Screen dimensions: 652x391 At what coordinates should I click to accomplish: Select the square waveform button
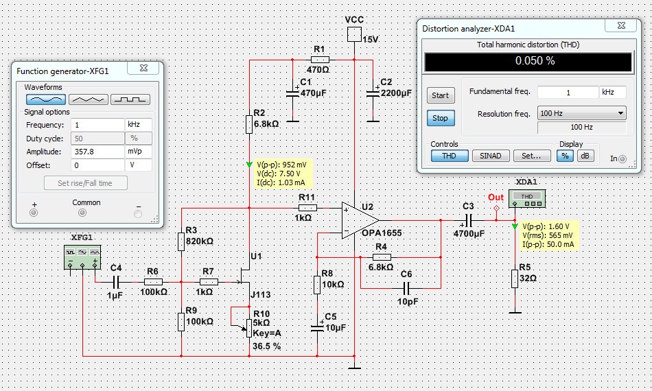pyautogui.click(x=130, y=99)
